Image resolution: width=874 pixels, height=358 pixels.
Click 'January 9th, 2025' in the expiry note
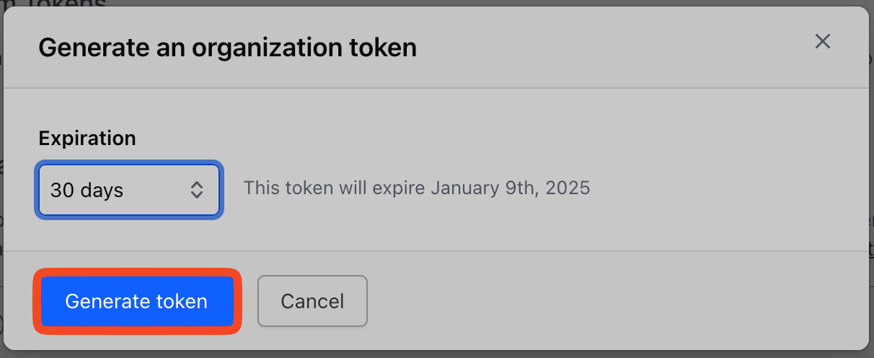point(511,188)
